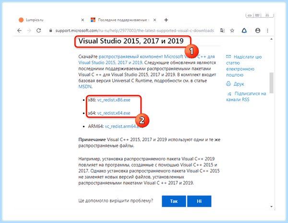
Task: Click the envelope email icon
Action: (228, 56)
